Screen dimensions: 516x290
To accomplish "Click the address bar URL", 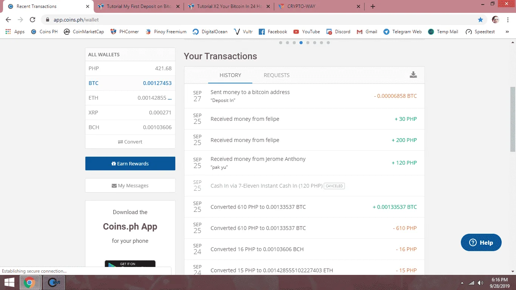I will pyautogui.click(x=76, y=20).
